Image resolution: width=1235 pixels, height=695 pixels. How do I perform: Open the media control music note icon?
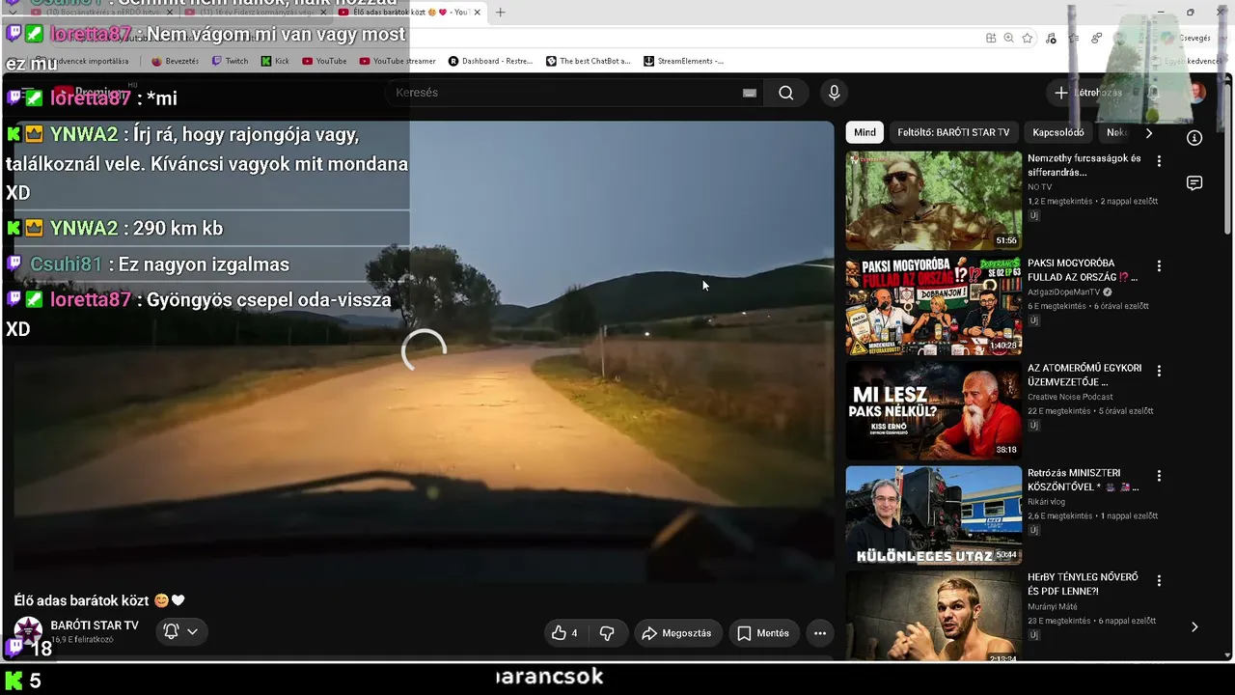[1051, 38]
